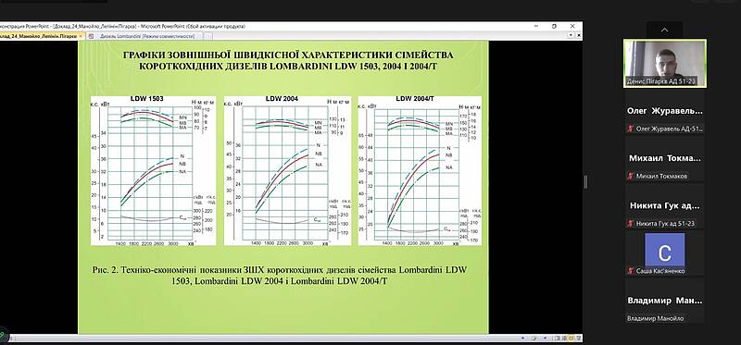Select Владимир Манойло participant tile

[664, 301]
